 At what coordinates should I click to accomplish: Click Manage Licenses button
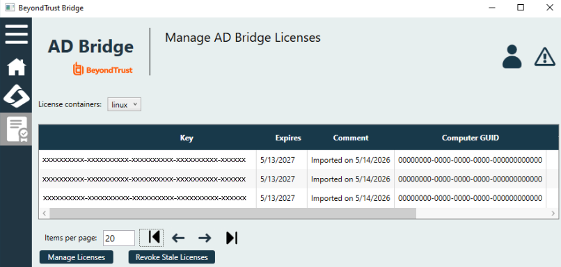77,257
